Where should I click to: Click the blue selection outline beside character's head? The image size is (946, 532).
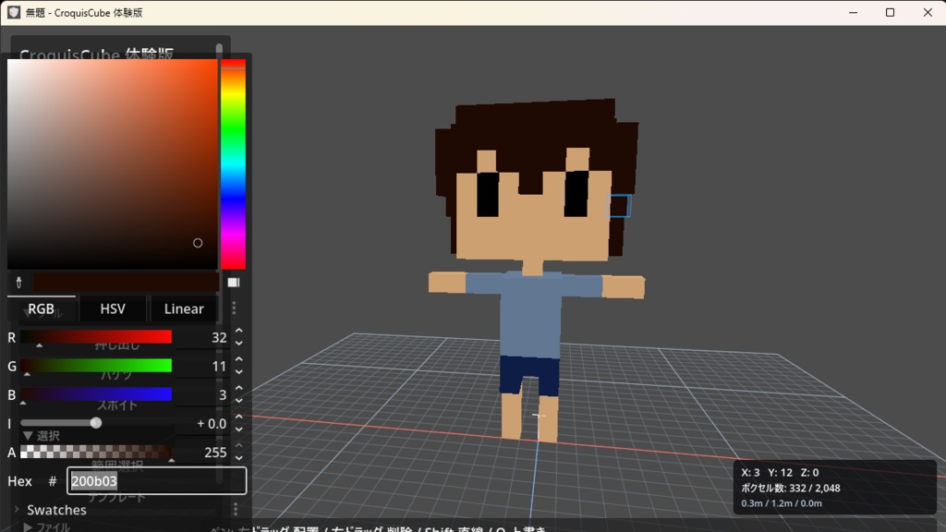coord(619,206)
